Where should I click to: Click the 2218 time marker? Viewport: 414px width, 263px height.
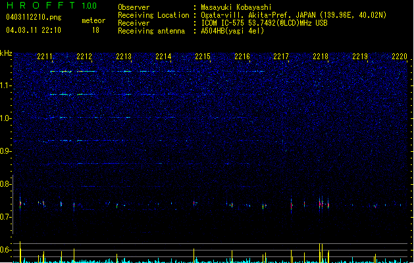[321, 57]
